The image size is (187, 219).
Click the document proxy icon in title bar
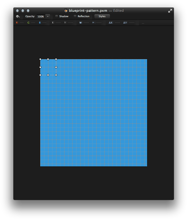coord(66,11)
